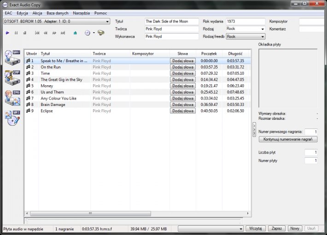Viewport: 327px width, 235px height.
Task: Fast forward the current track
Action: 54,33
